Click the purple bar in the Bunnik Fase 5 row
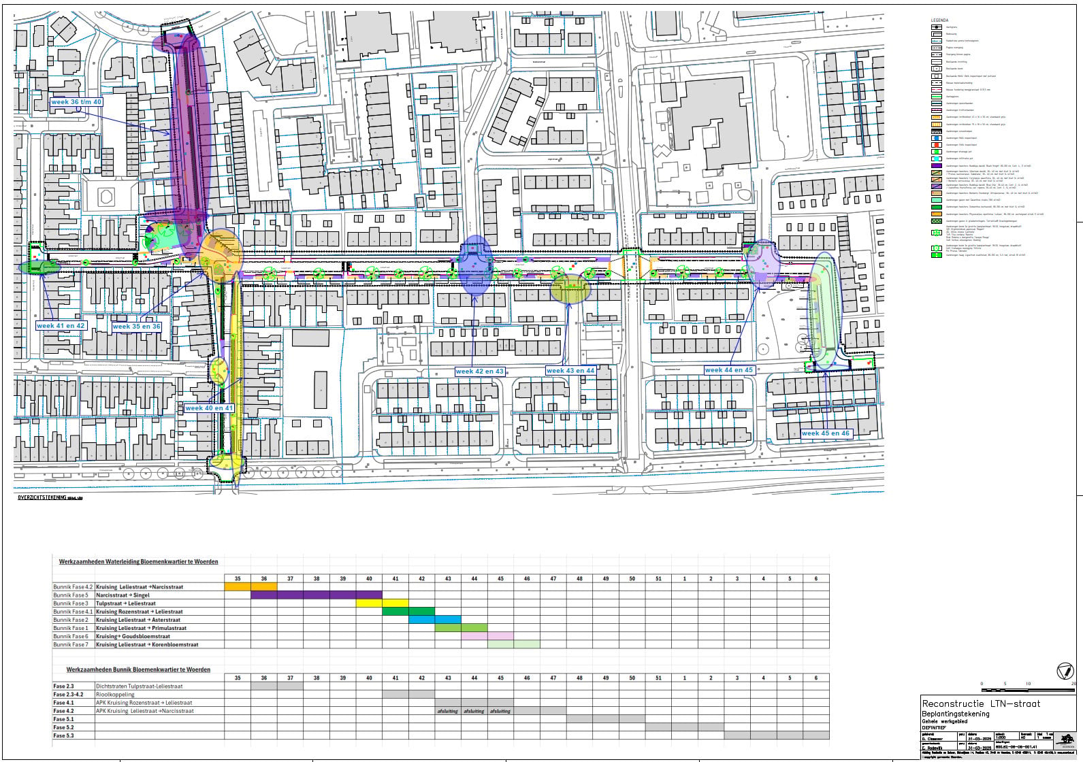 (x=317, y=595)
